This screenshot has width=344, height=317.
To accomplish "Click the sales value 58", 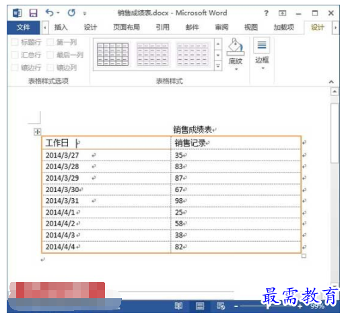I will coord(179,224).
